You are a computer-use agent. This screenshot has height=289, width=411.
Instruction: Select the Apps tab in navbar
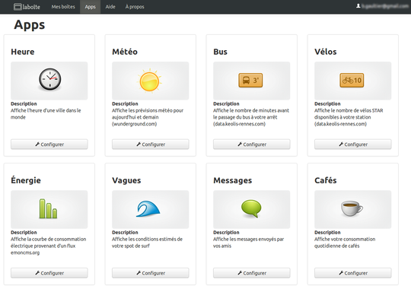click(90, 7)
